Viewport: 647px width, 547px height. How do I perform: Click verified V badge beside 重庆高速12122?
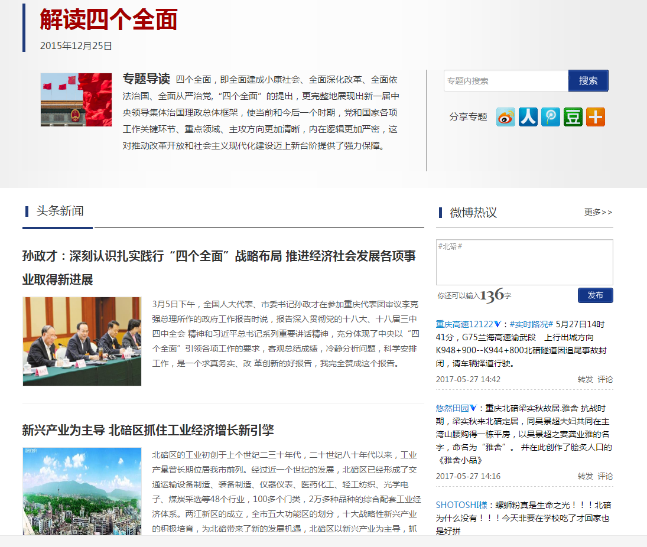click(498, 324)
